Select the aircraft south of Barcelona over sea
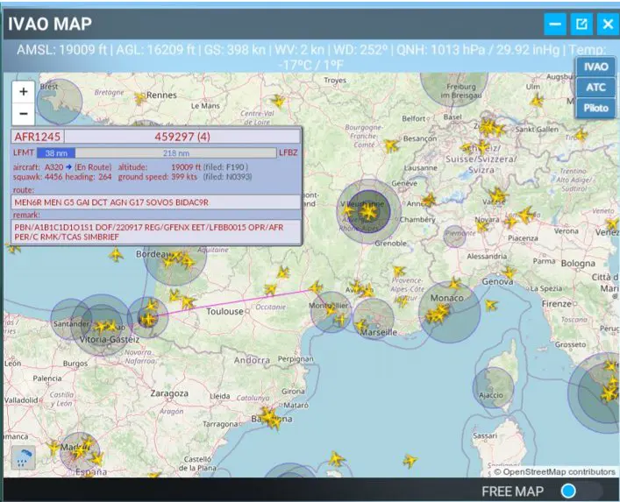The image size is (620, 502). coord(336,459)
